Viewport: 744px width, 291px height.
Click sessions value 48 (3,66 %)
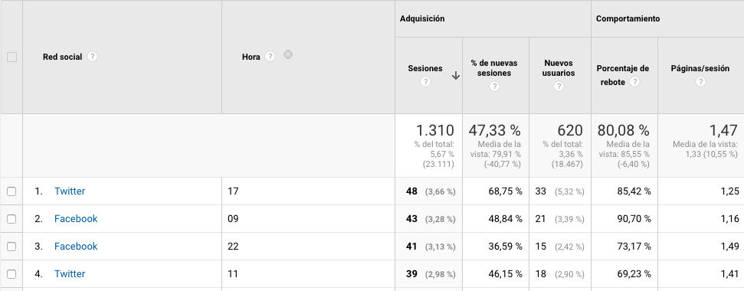pyautogui.click(x=431, y=191)
